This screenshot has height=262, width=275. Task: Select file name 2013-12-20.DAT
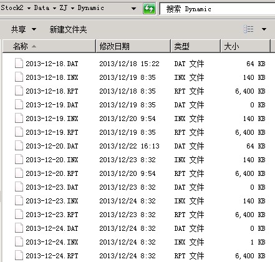point(52,146)
